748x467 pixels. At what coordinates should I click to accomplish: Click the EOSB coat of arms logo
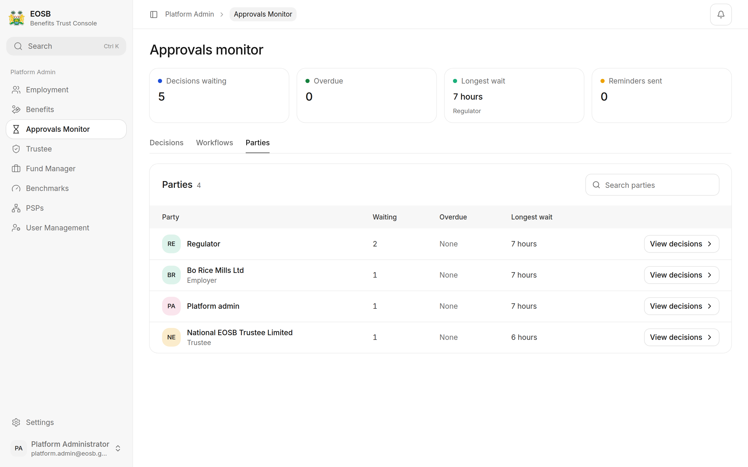(x=17, y=18)
